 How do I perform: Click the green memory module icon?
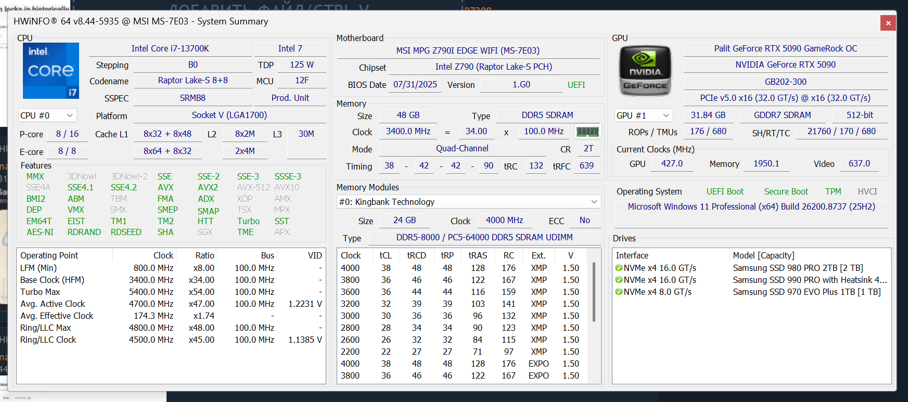[588, 132]
